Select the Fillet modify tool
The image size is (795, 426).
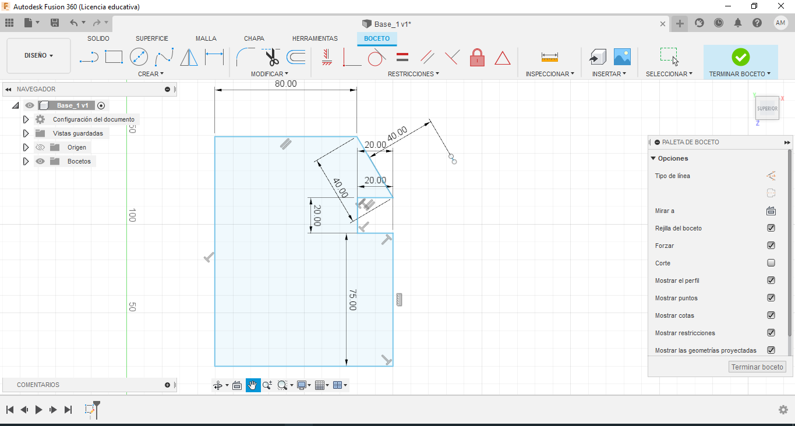pos(245,57)
